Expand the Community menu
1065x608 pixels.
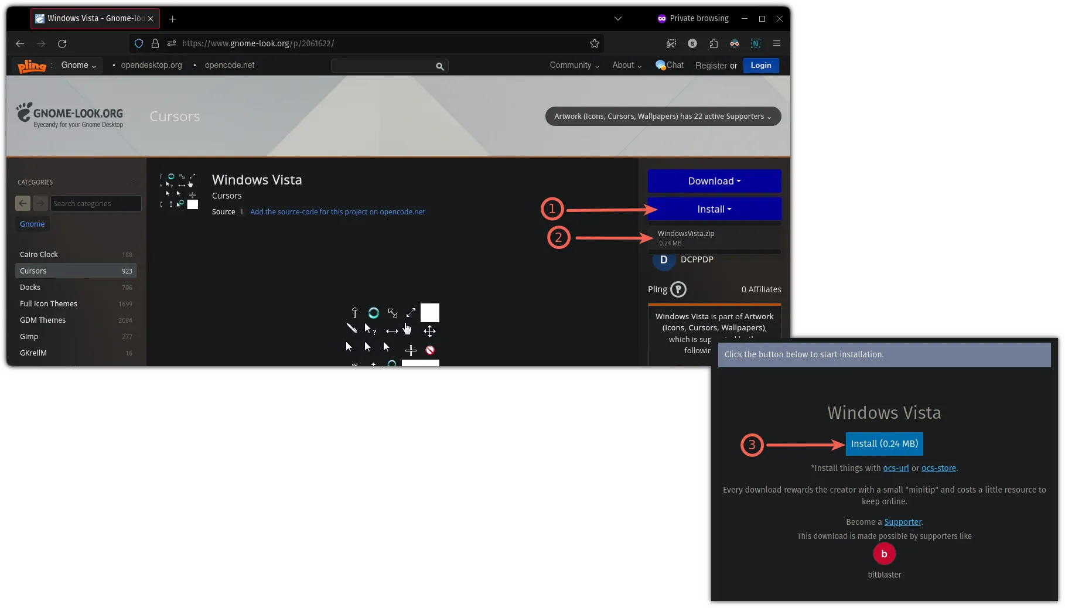(x=574, y=65)
